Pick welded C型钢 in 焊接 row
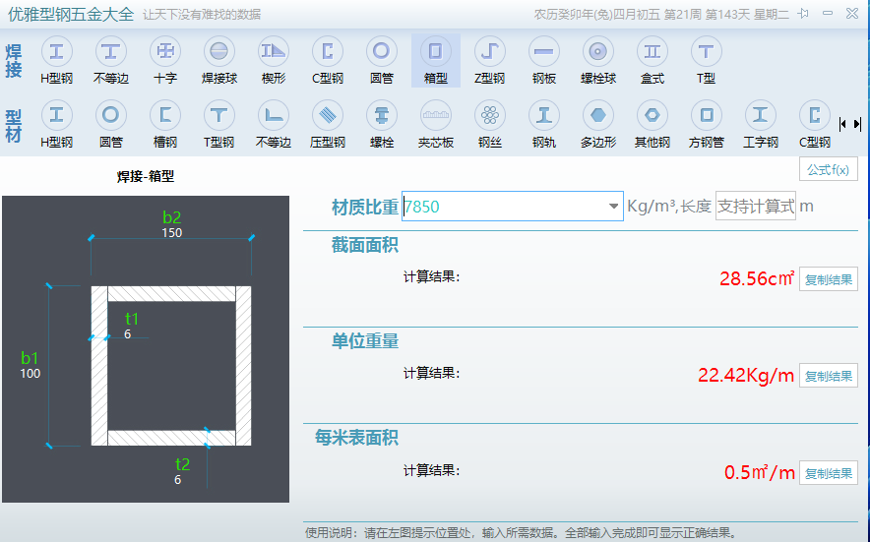 coord(328,60)
